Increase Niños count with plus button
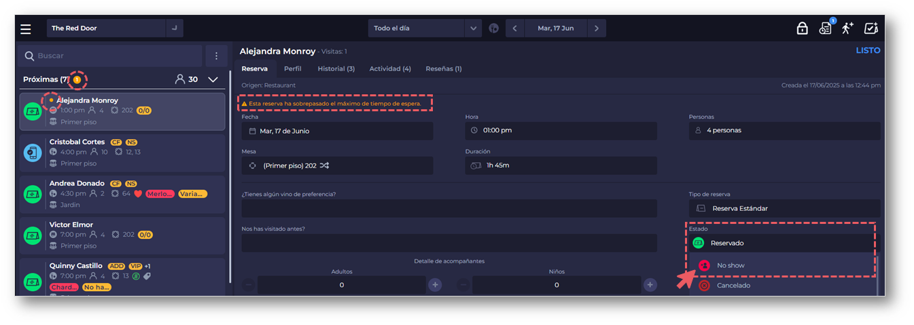The width and height of the screenshot is (914, 325). tap(650, 285)
